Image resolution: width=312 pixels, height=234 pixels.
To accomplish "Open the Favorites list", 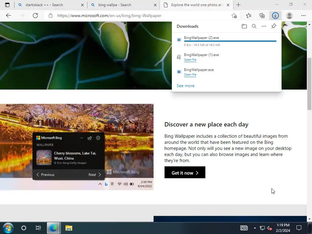I will 249,16.
